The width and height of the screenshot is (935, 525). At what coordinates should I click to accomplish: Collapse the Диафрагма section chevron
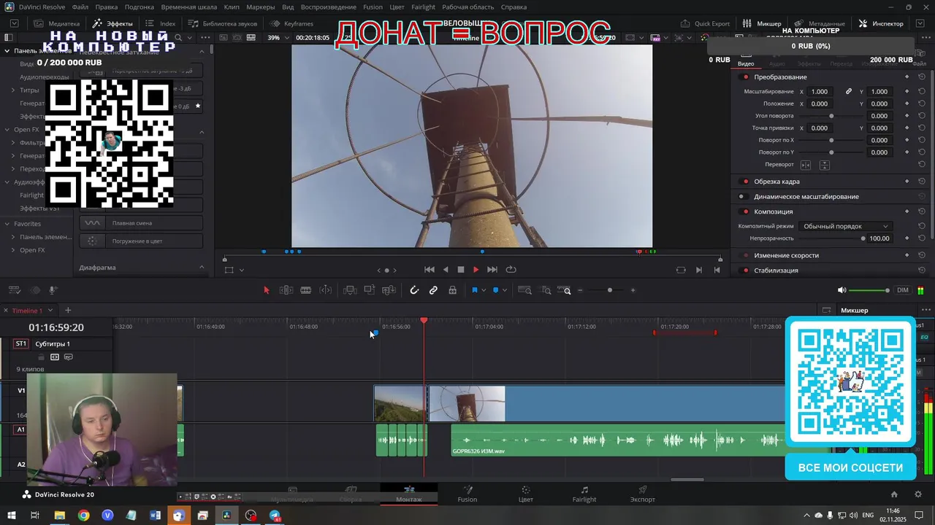click(202, 268)
